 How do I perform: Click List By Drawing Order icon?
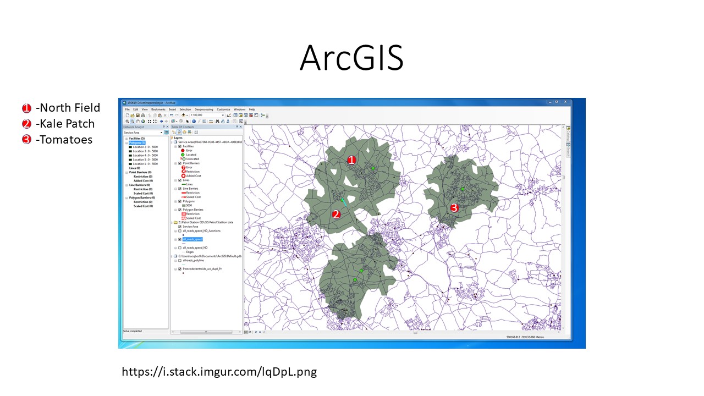[x=174, y=132]
